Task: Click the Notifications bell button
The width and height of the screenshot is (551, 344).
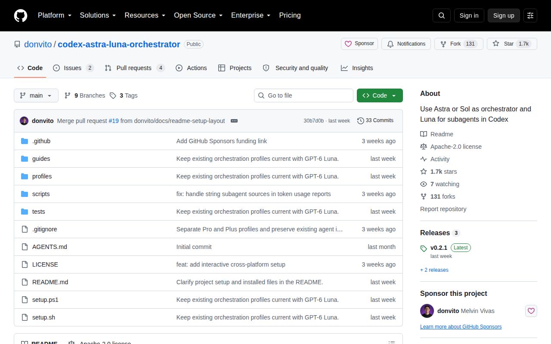Action: [x=406, y=44]
